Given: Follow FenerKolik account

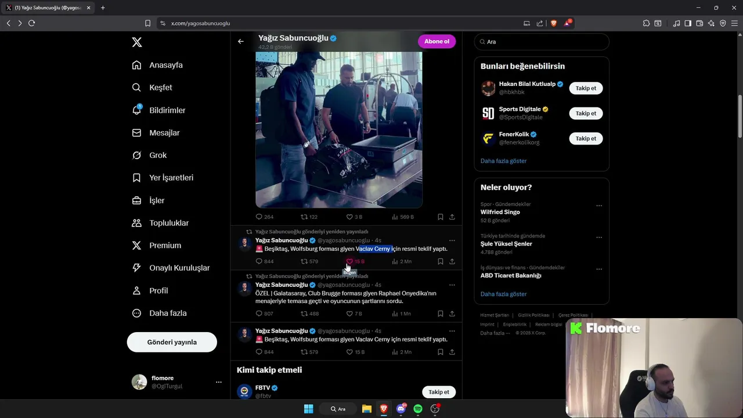Looking at the screenshot, I should point(586,138).
